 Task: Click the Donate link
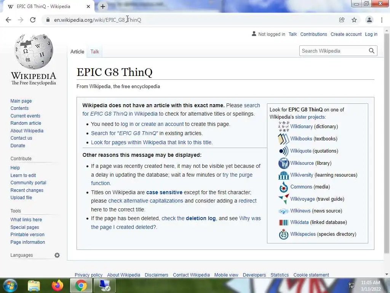click(x=18, y=145)
